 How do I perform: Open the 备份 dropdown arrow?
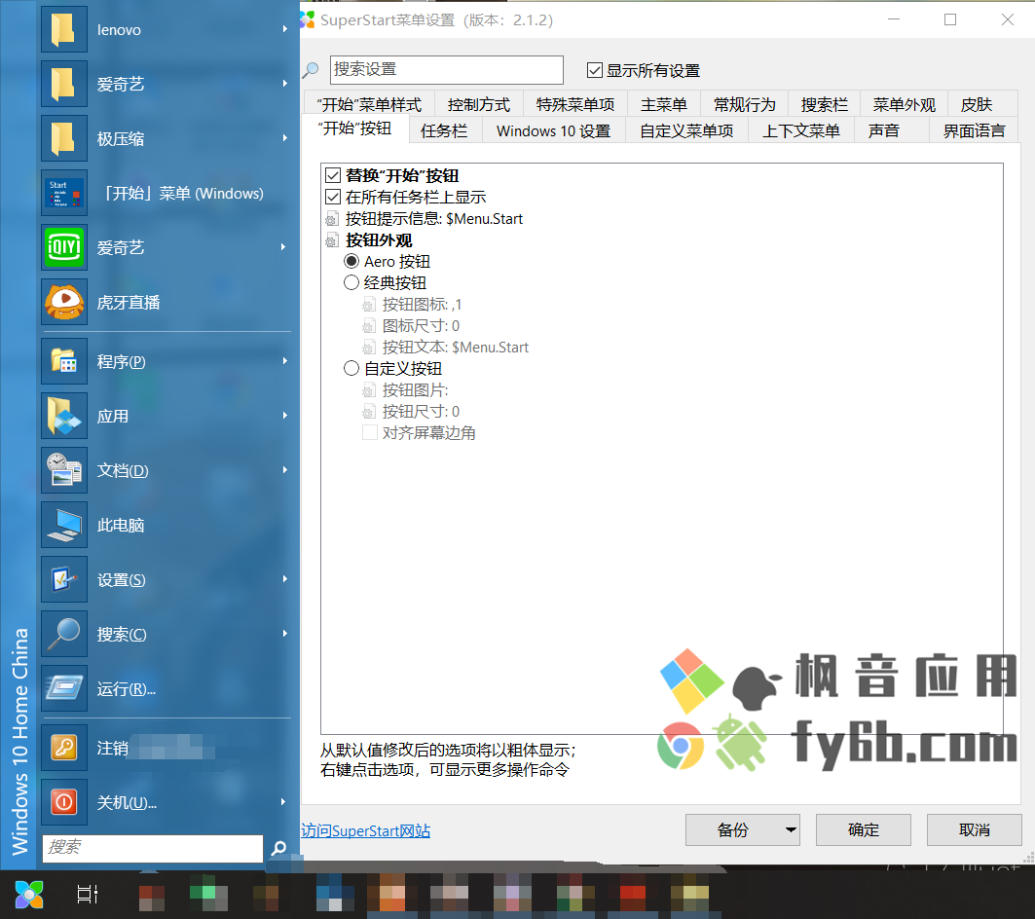tap(790, 829)
